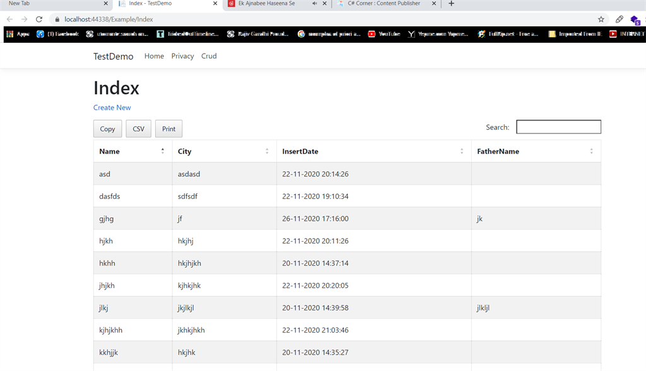The image size is (646, 371).
Task: Open the INTERNET bookmark
Action: (x=627, y=34)
